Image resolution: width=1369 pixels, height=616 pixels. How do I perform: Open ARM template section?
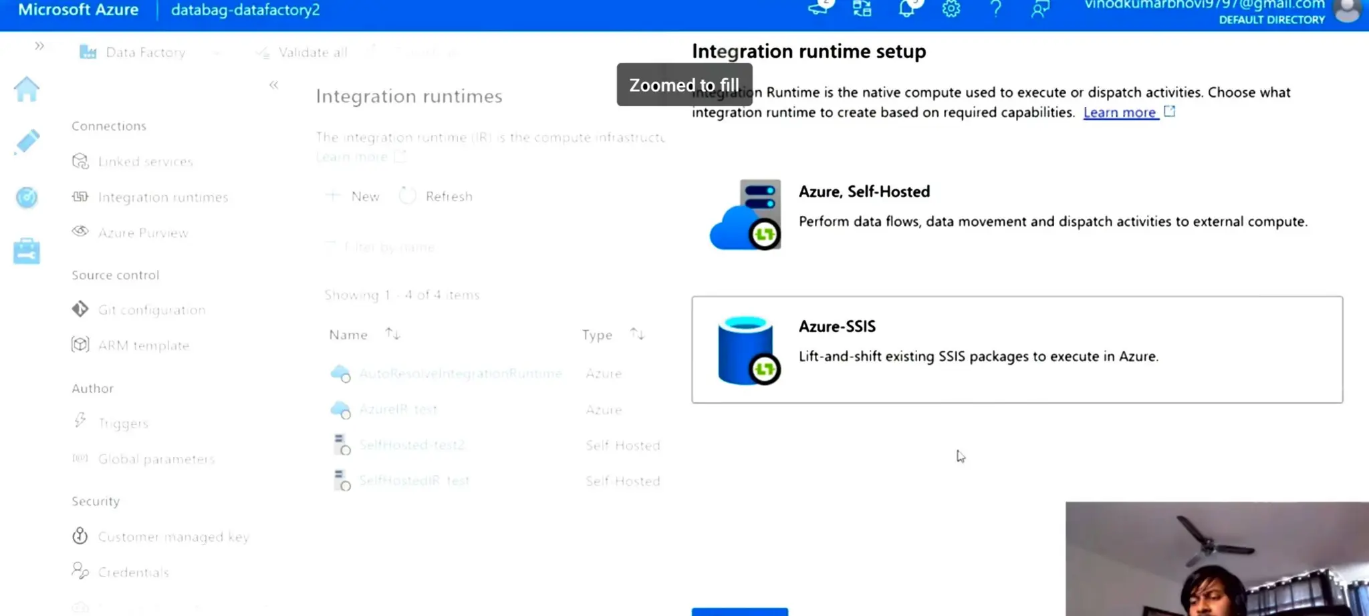[x=144, y=345]
